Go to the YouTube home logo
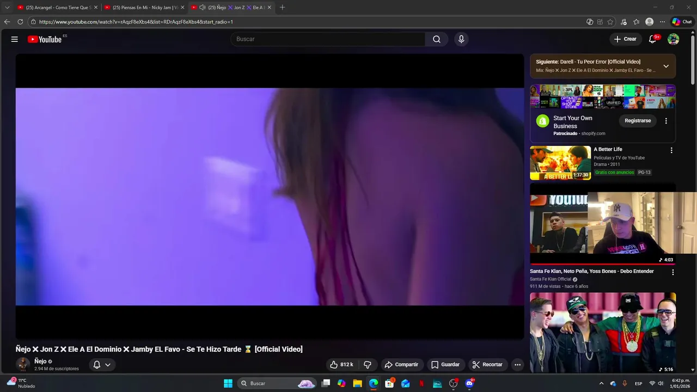The width and height of the screenshot is (697, 392). click(x=45, y=39)
